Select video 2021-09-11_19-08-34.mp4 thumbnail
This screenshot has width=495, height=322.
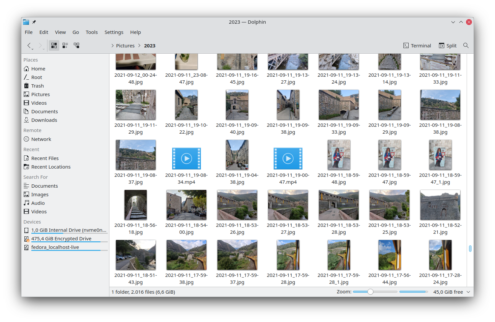(x=187, y=158)
